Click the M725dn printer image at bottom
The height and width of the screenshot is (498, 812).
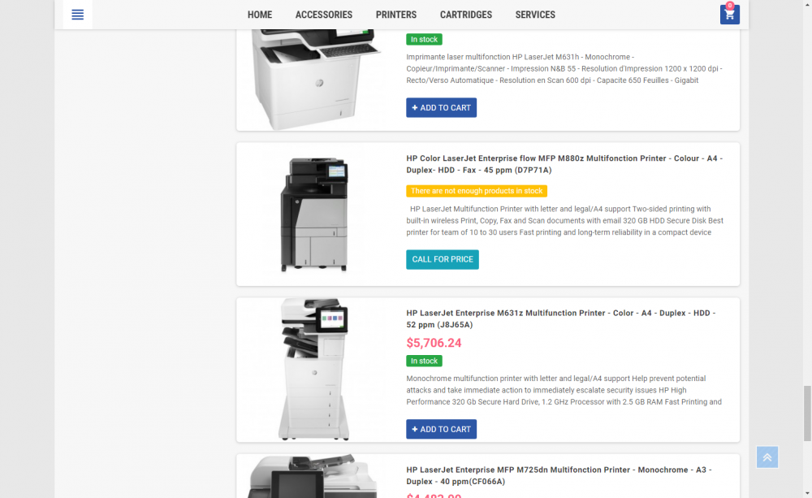(313, 476)
